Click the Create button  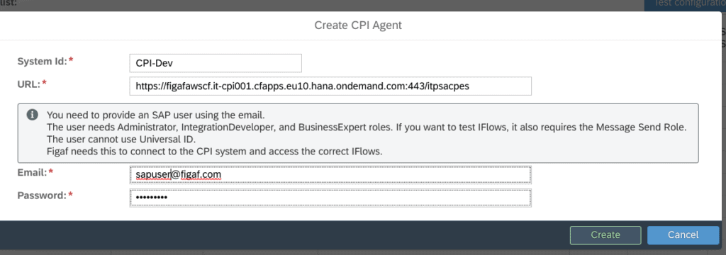click(605, 234)
